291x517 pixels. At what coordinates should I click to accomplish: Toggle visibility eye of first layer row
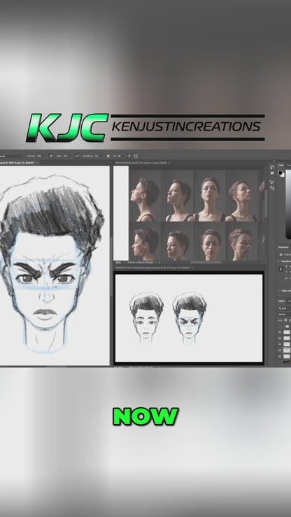[279, 333]
